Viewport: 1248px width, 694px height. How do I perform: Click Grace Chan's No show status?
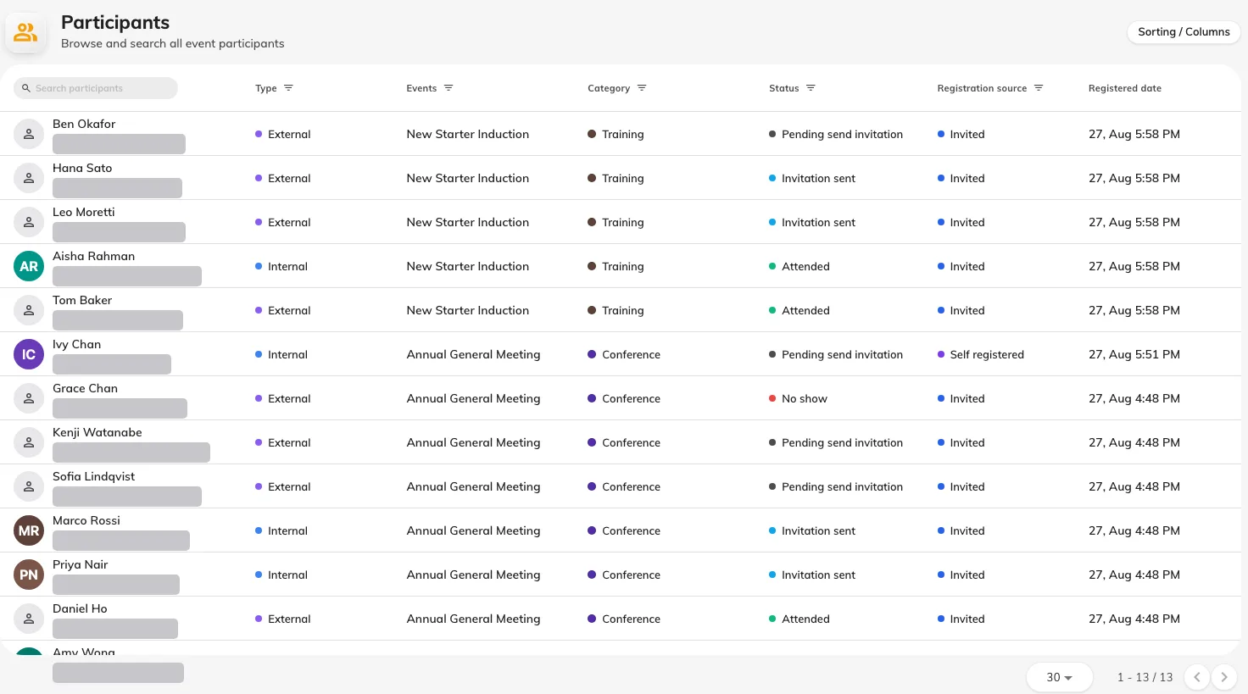pyautogui.click(x=798, y=398)
